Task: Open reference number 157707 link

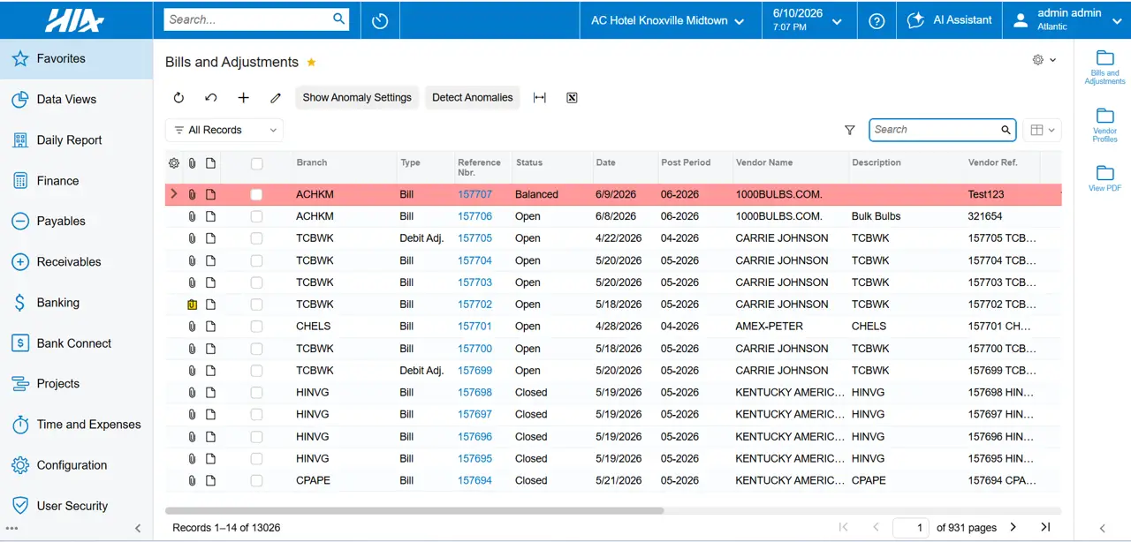Action: (x=474, y=194)
